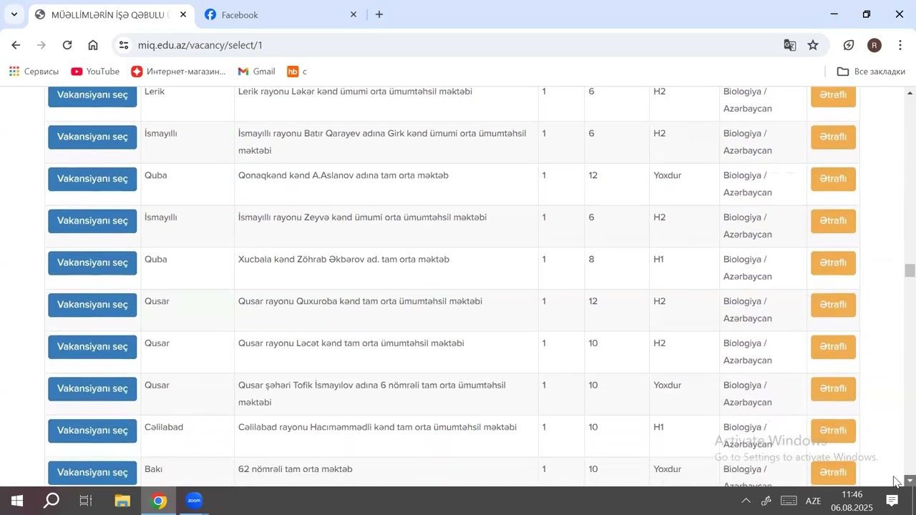This screenshot has height=515, width=916.
Task: Bookmark this page with star icon
Action: pos(813,45)
